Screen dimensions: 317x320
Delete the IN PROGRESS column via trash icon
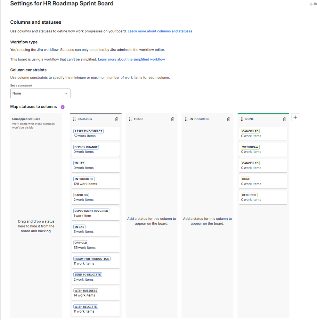tap(228, 119)
